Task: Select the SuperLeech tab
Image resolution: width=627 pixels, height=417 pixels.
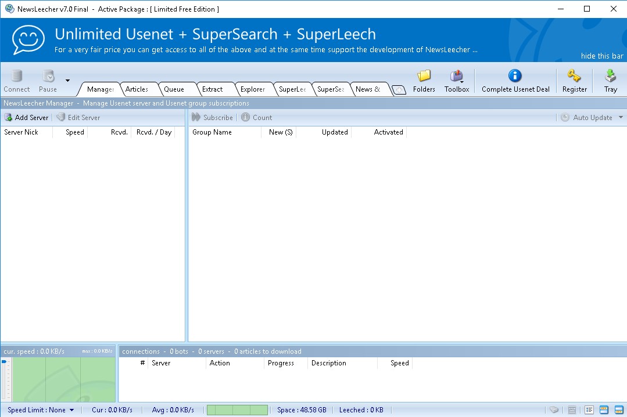Action: 292,89
